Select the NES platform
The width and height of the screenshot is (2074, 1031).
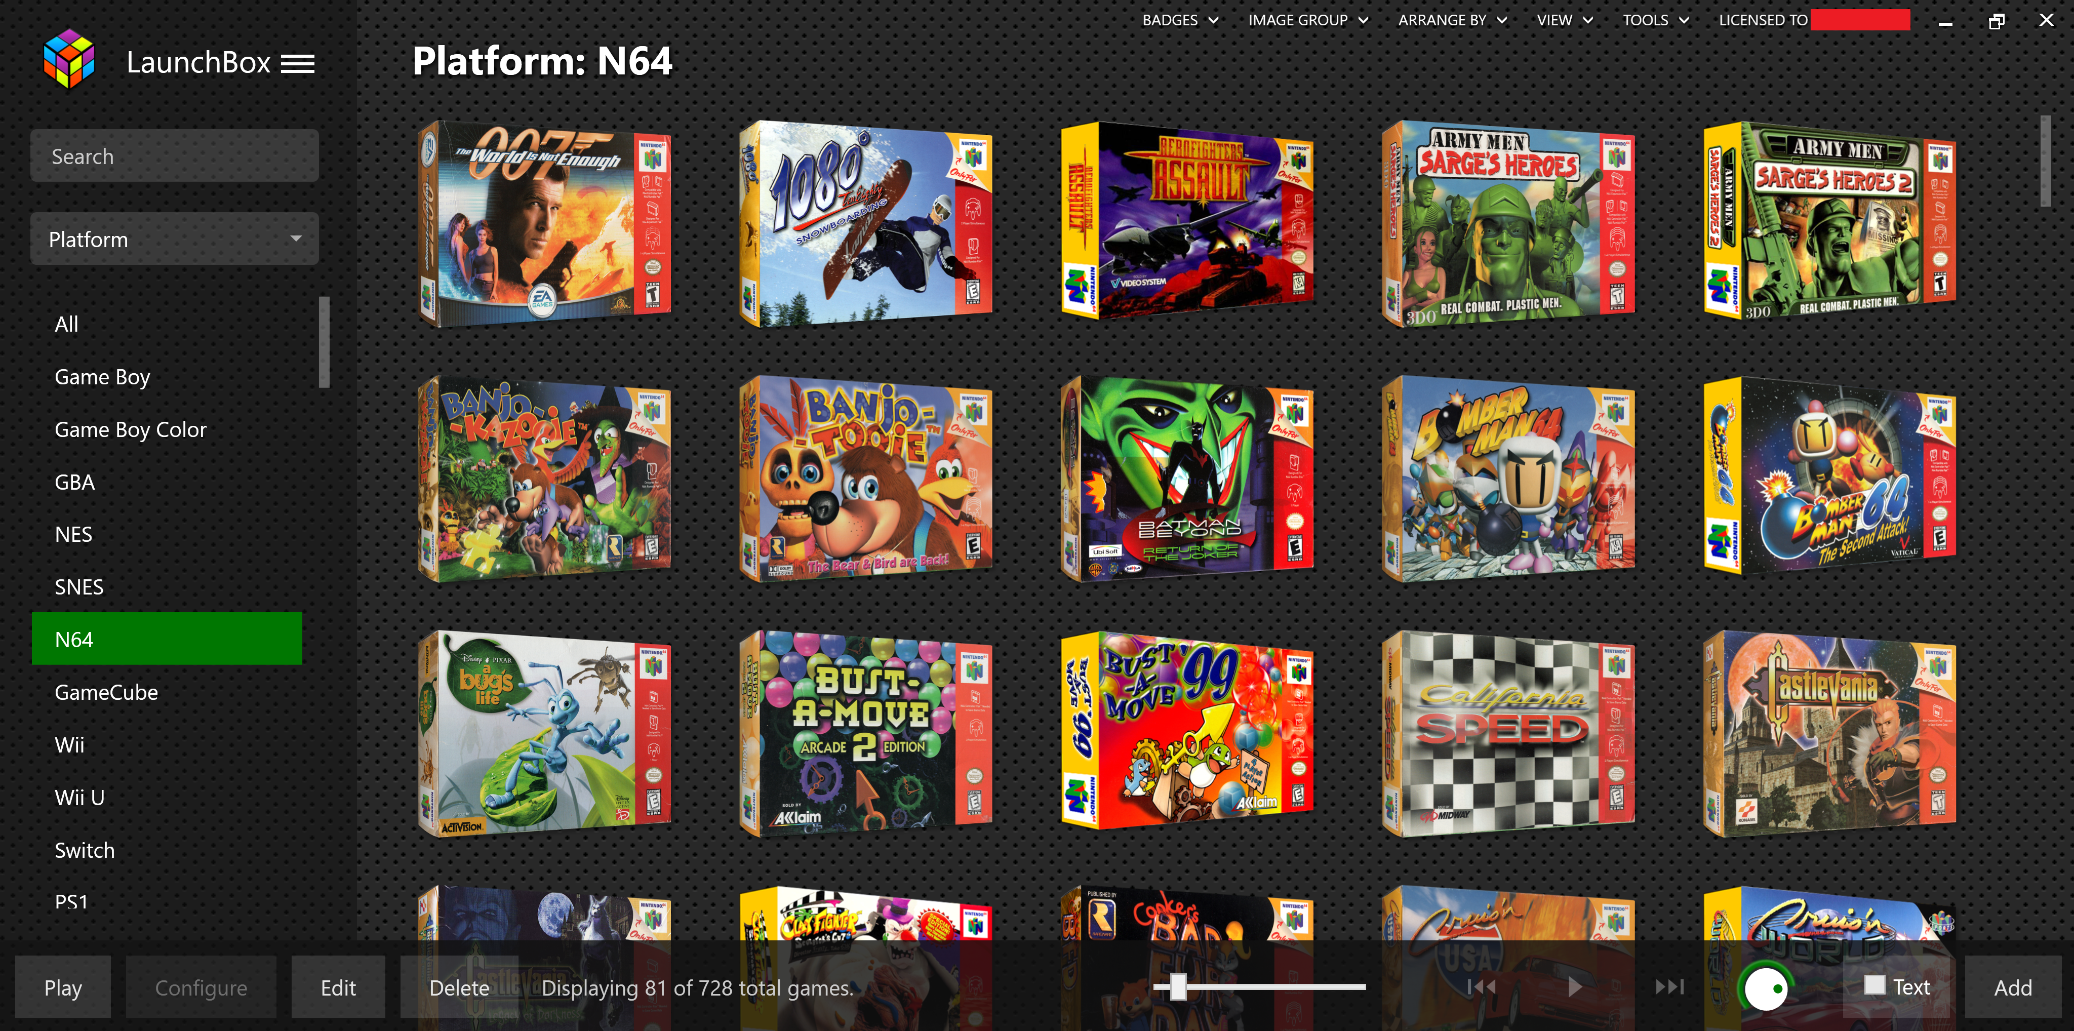(167, 534)
